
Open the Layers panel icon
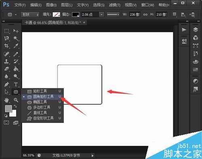point(196,30)
